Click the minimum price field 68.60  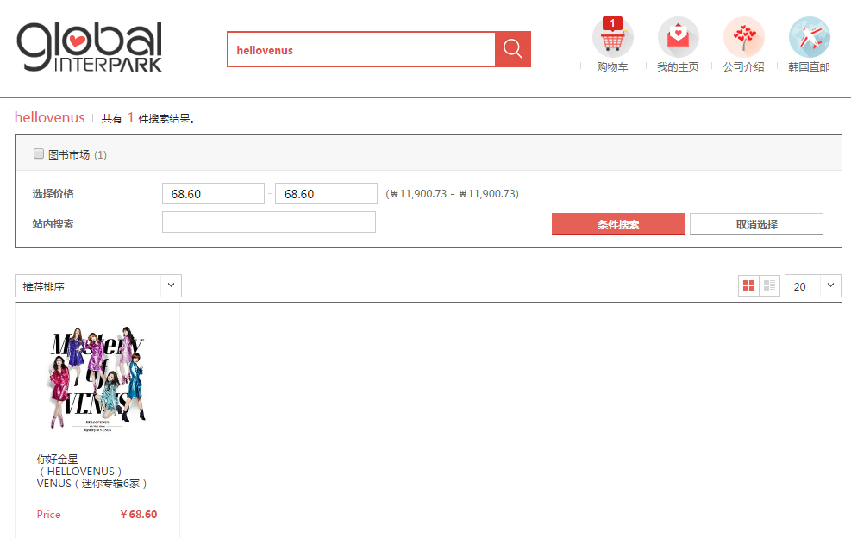click(213, 194)
